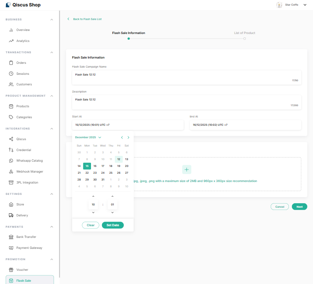
Task: Click the Bank Transfer building icon
Action: (11, 237)
